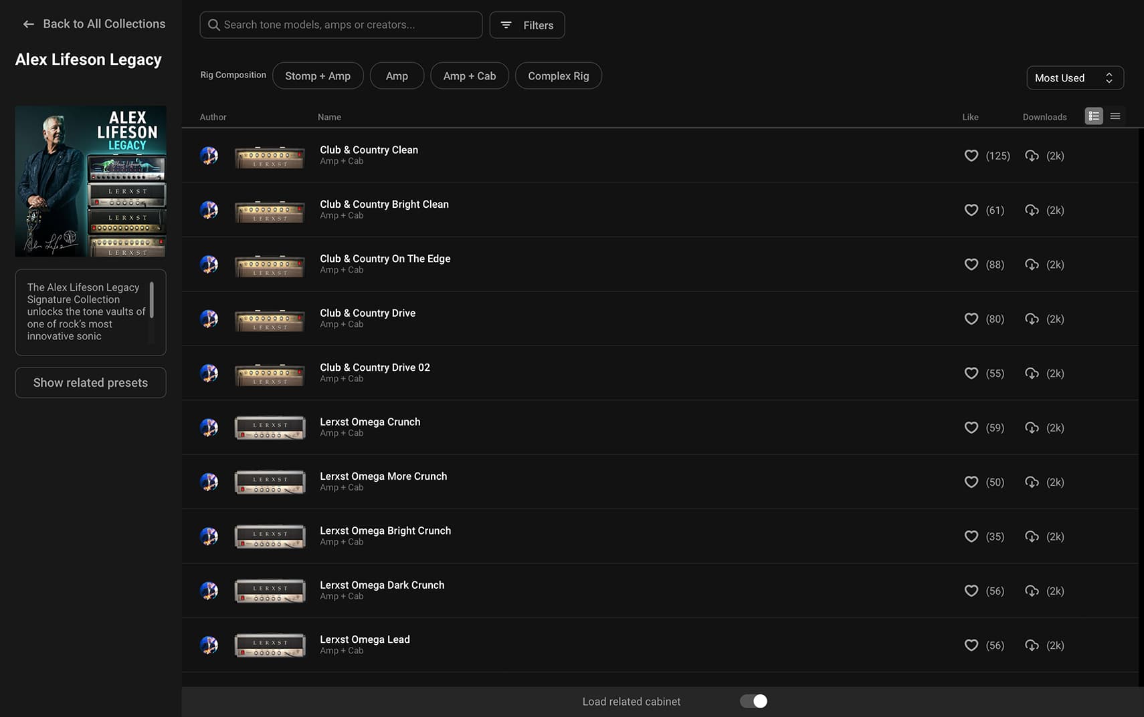Viewport: 1144px width, 717px height.
Task: Download the Club & Country Clean tone
Action: click(1032, 156)
